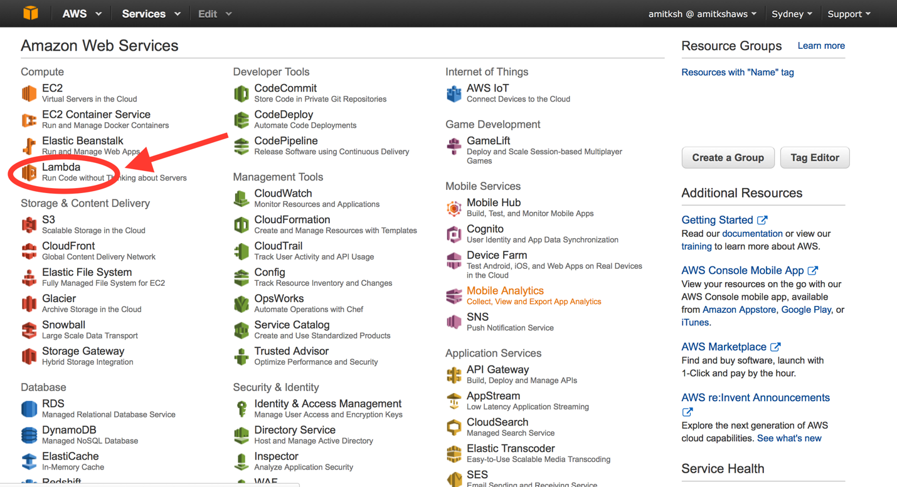
Task: Click the Trusted Advisor service name
Action: tap(291, 351)
